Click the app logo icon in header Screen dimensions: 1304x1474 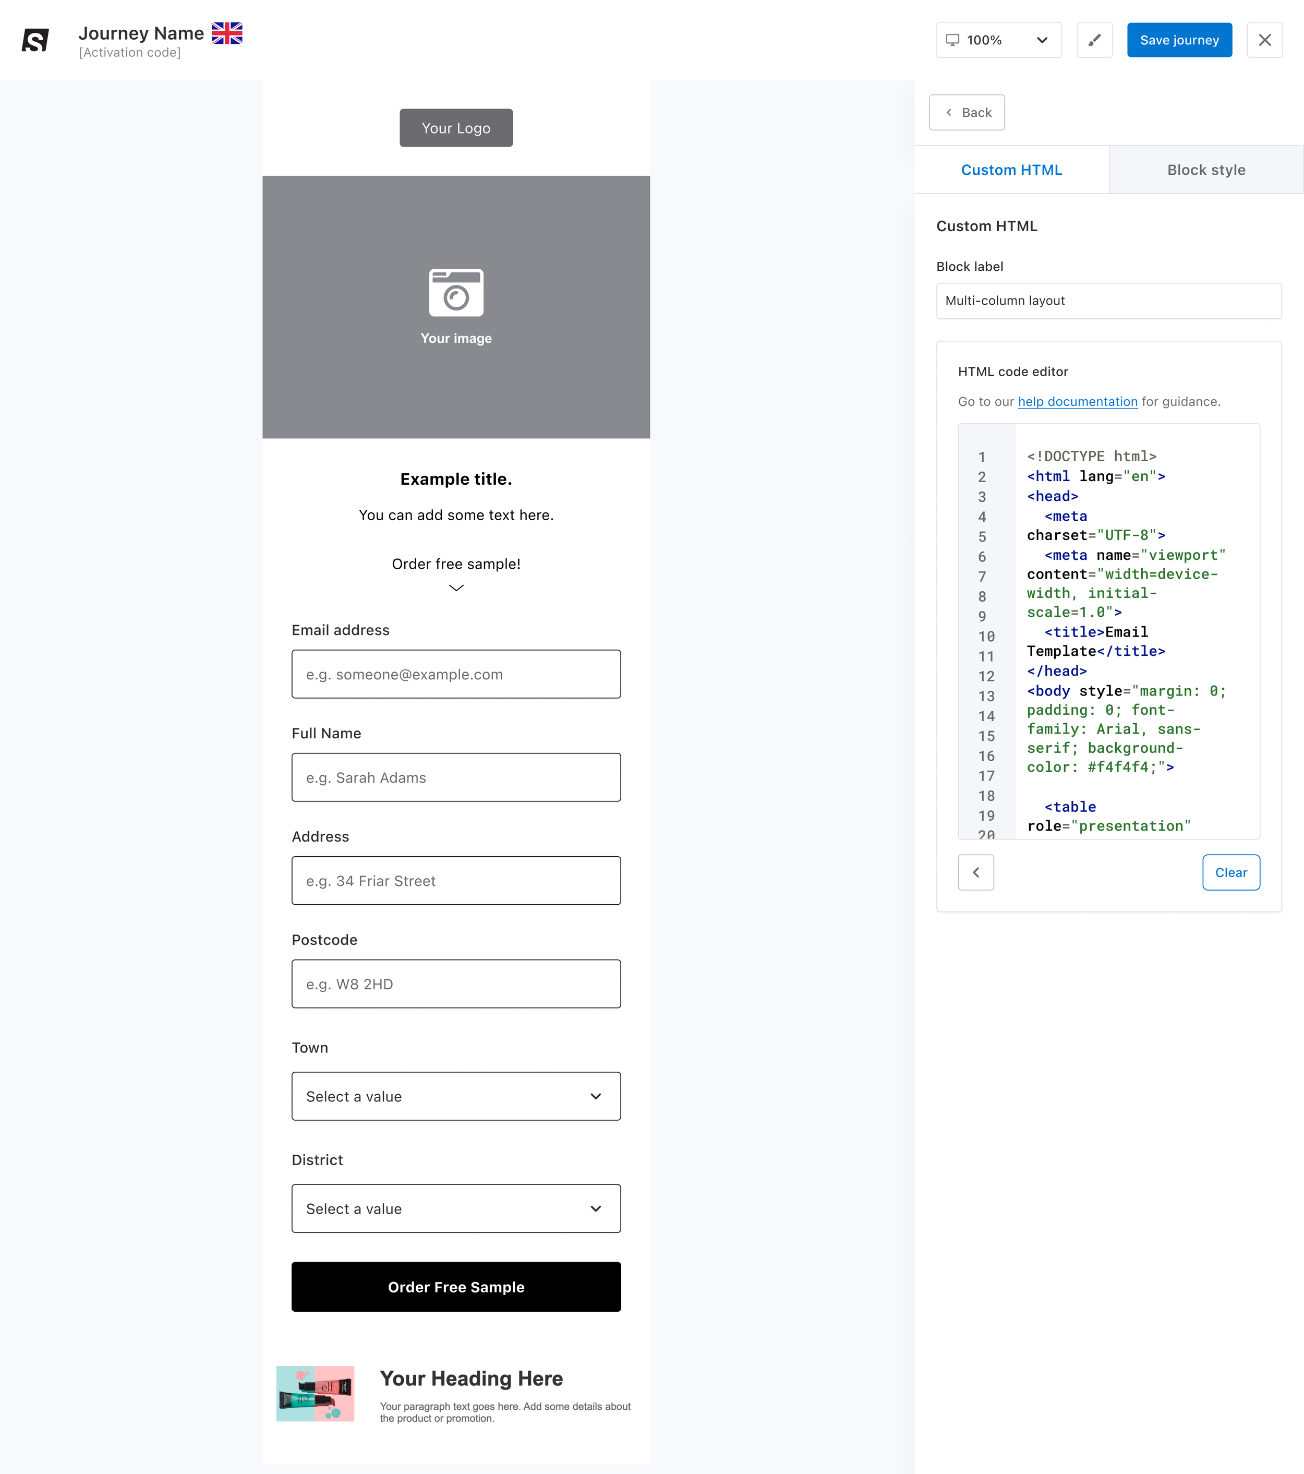point(35,40)
